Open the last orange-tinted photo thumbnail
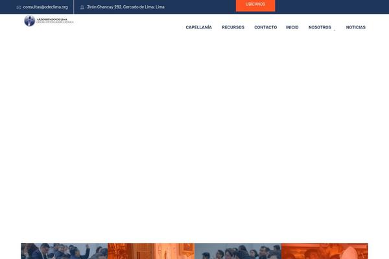The width and height of the screenshot is (389, 259). tap(325, 251)
